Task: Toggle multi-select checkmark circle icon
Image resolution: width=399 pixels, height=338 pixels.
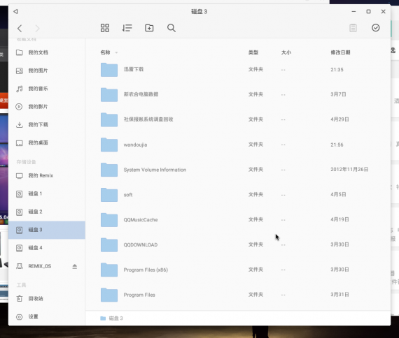Action: pos(376,28)
